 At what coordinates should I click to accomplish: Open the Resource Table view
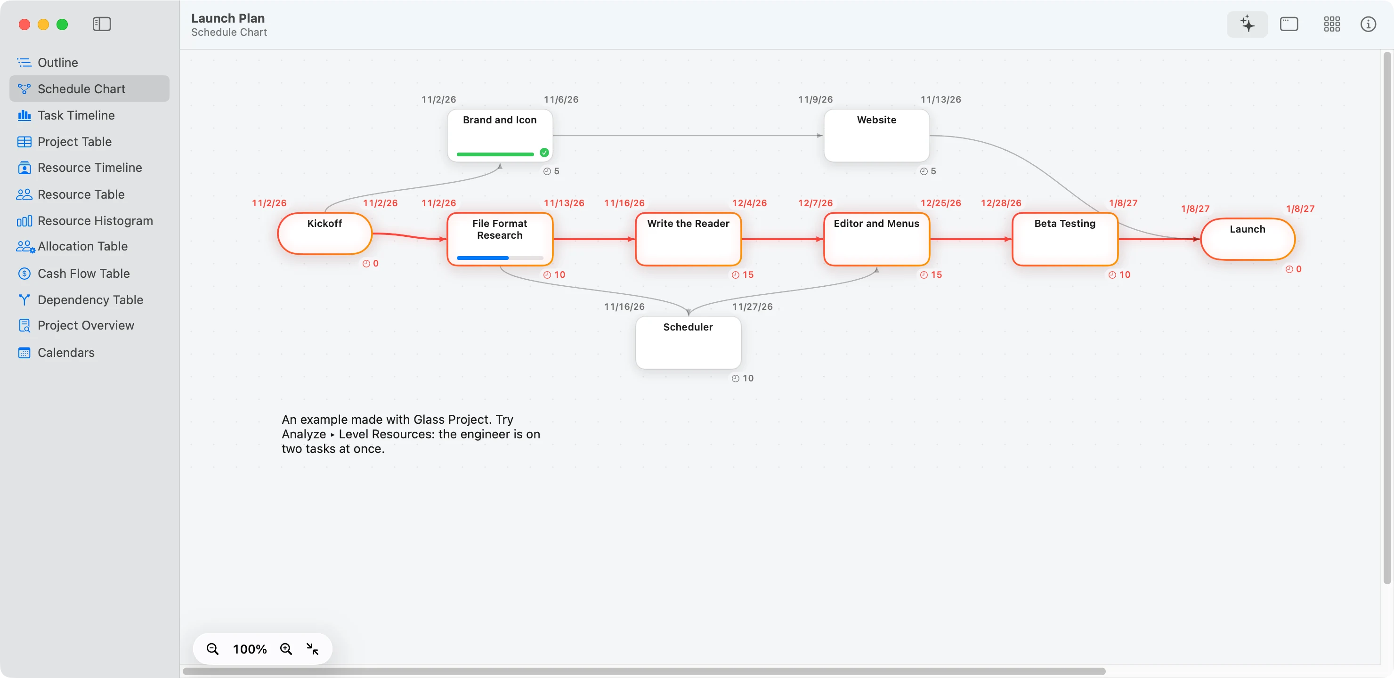(x=89, y=194)
